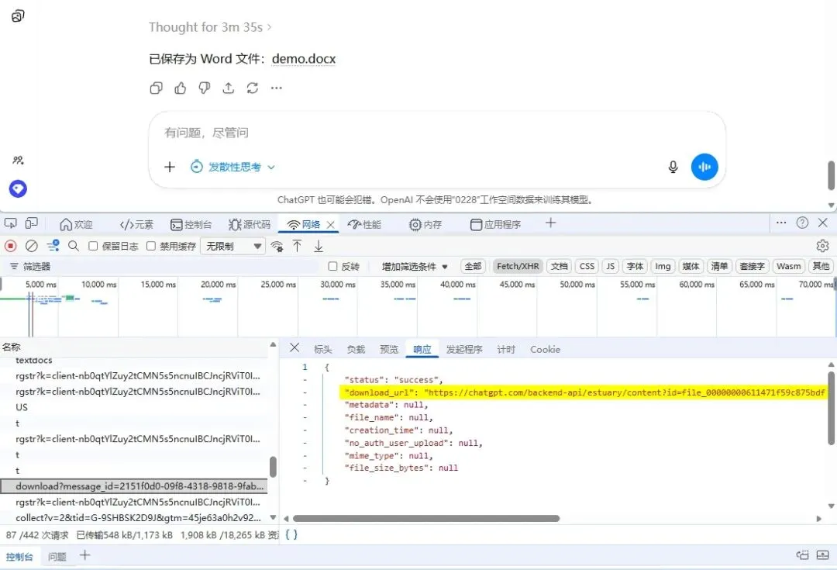The image size is (837, 570).
Task: Select the download?message_id request row
Action: click(134, 486)
